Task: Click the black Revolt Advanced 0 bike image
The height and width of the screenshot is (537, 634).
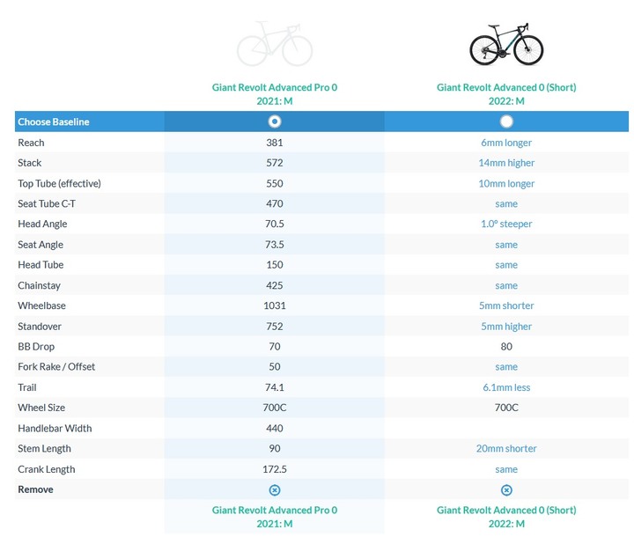Action: click(x=506, y=44)
